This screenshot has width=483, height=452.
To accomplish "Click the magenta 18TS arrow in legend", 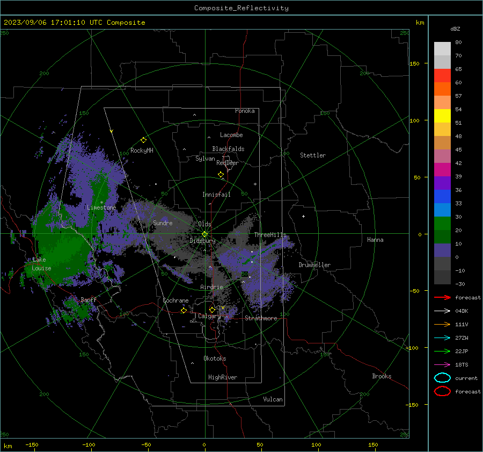I will tap(442, 365).
